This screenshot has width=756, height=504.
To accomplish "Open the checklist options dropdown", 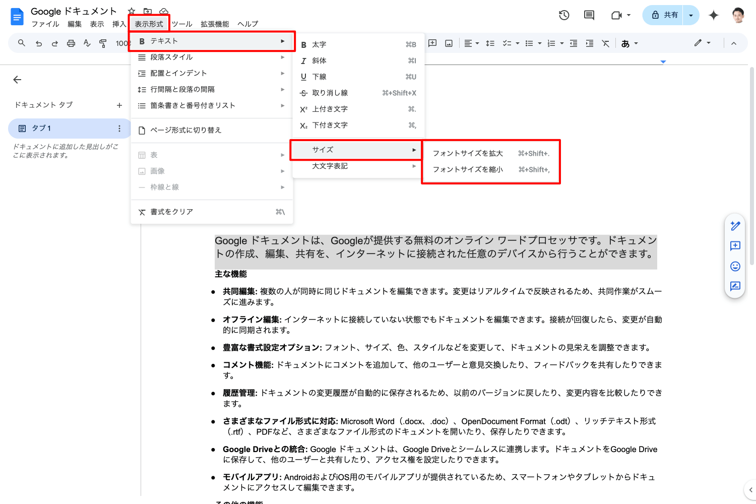I will click(511, 43).
